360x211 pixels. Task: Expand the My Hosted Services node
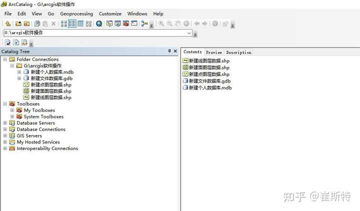[5, 142]
